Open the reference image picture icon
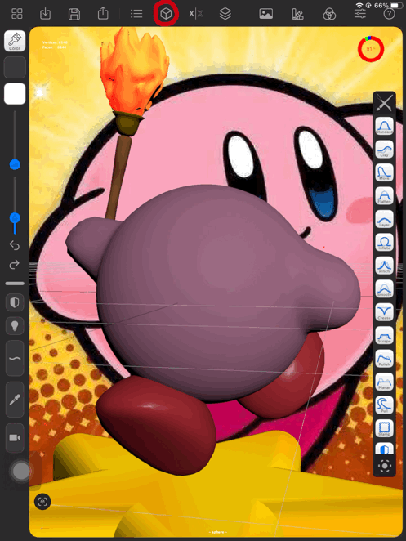406x541 pixels. tap(266, 14)
